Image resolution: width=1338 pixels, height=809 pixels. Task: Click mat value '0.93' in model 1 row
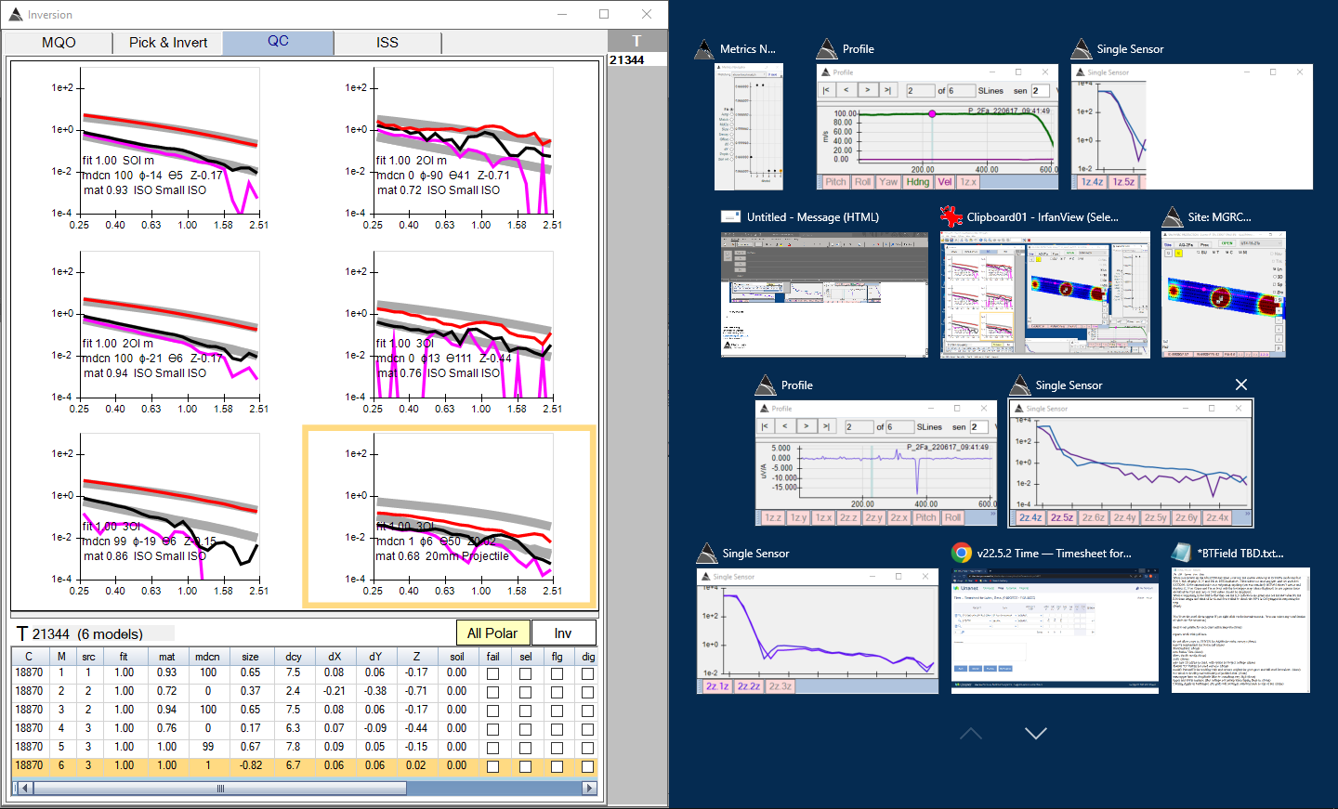[x=166, y=672]
